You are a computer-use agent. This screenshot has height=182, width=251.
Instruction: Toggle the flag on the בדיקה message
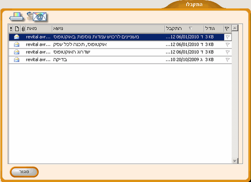[x=227, y=60]
